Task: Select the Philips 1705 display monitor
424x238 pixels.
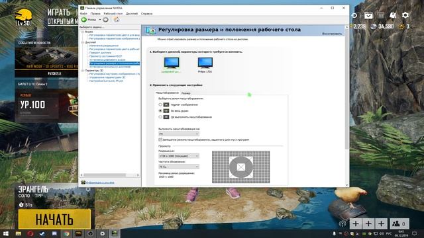Action: [205, 63]
